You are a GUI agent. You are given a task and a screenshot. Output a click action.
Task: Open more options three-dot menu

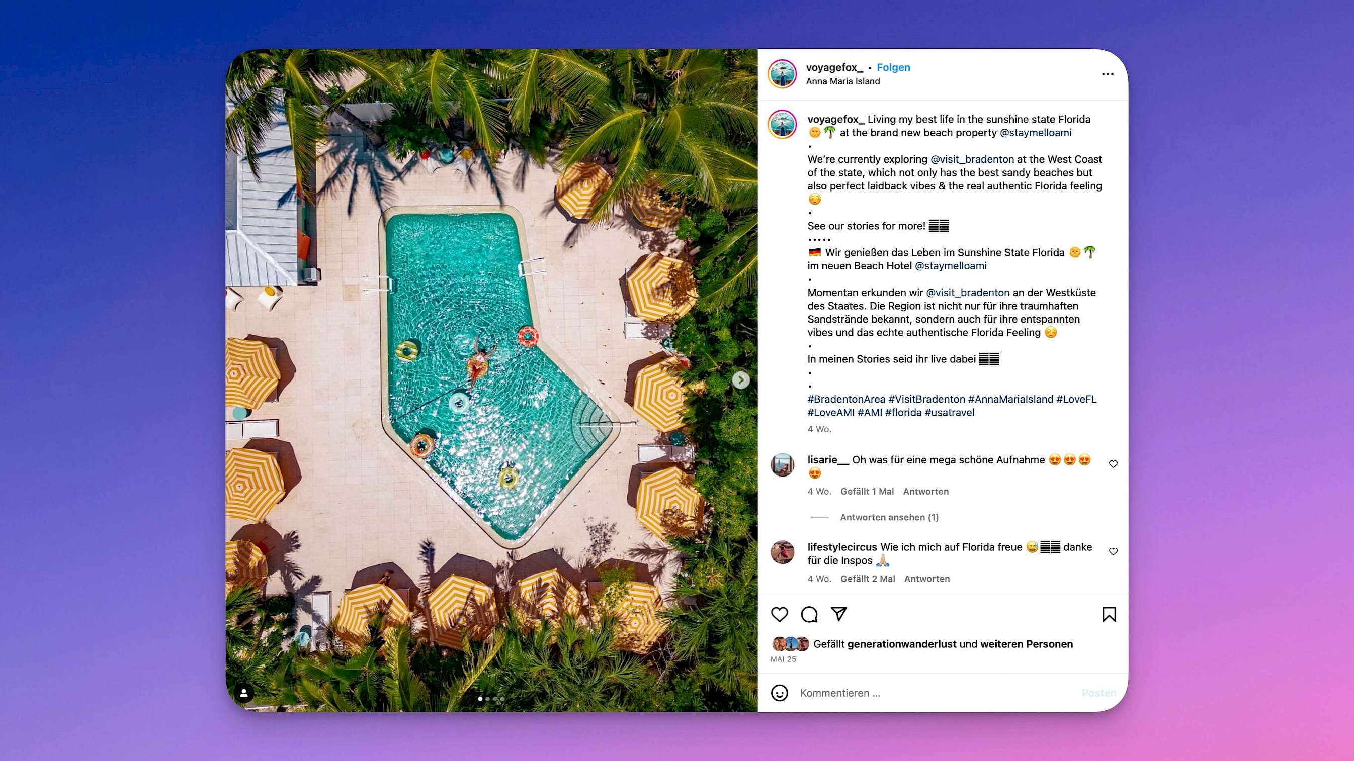point(1108,74)
